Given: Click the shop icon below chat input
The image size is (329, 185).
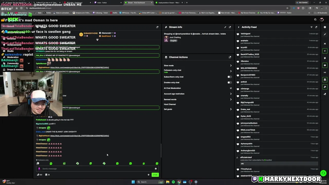Looking at the screenshot, I should [x=46, y=175].
